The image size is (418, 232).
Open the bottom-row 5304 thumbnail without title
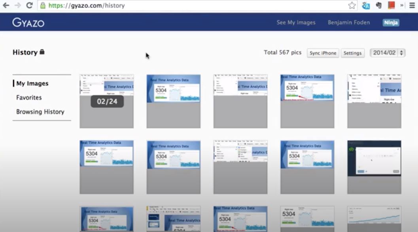coord(307,219)
